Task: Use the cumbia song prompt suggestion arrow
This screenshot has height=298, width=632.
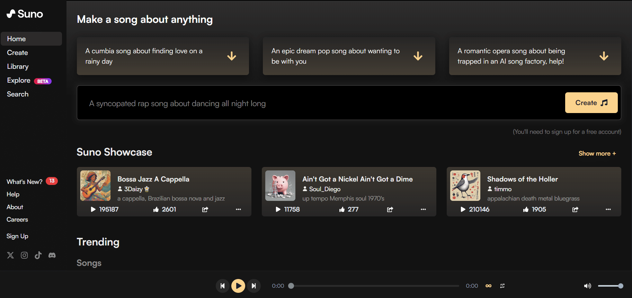Action: (x=232, y=56)
